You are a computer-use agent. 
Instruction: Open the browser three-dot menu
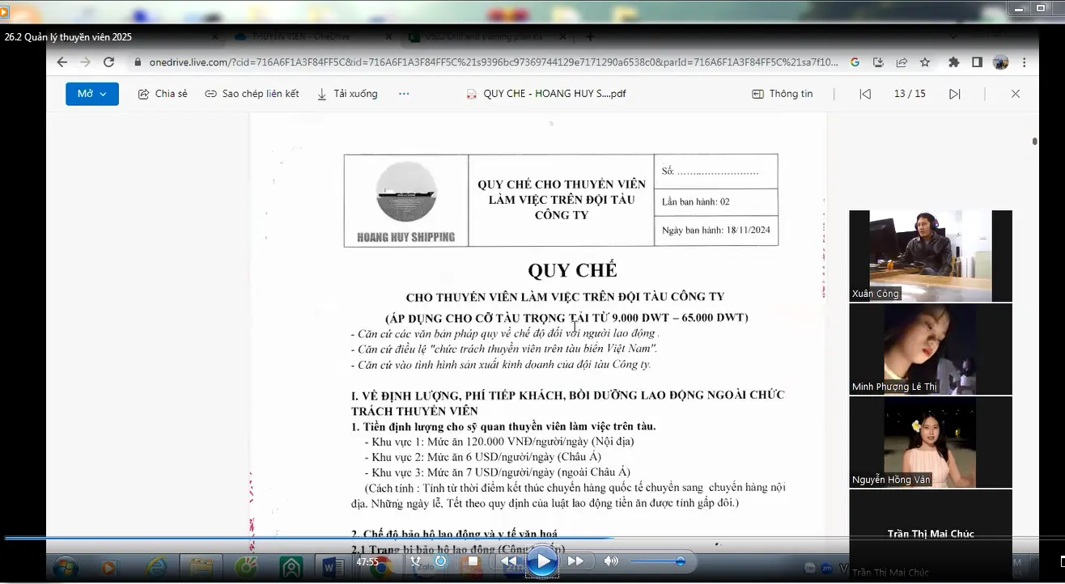click(x=1024, y=62)
